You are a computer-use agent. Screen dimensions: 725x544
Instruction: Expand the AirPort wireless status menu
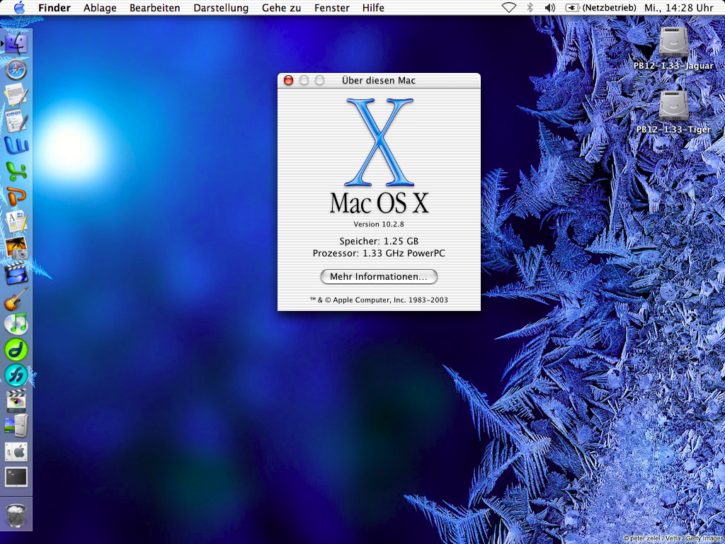pyautogui.click(x=509, y=8)
